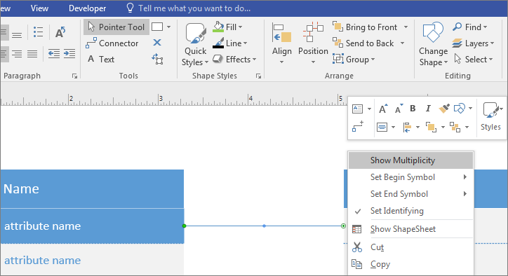This screenshot has height=276, width=508.
Task: Choose Cut from context menu
Action: [x=410, y=247]
